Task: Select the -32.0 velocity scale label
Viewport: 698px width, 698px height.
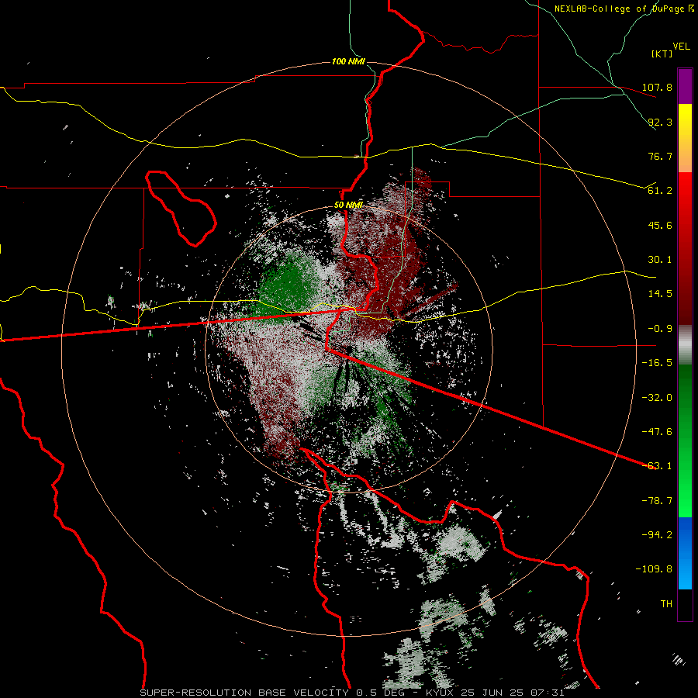Action: click(657, 398)
